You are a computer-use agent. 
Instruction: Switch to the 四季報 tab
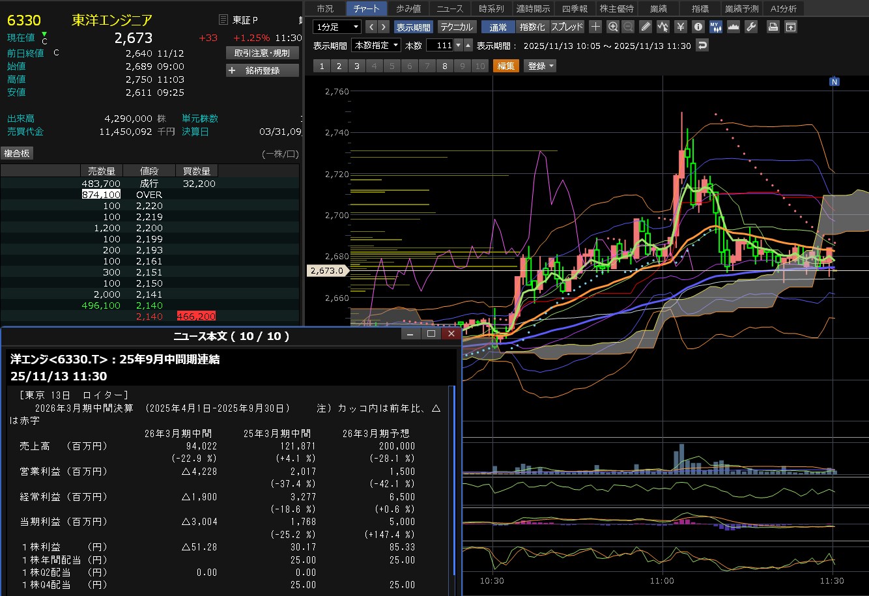[575, 8]
